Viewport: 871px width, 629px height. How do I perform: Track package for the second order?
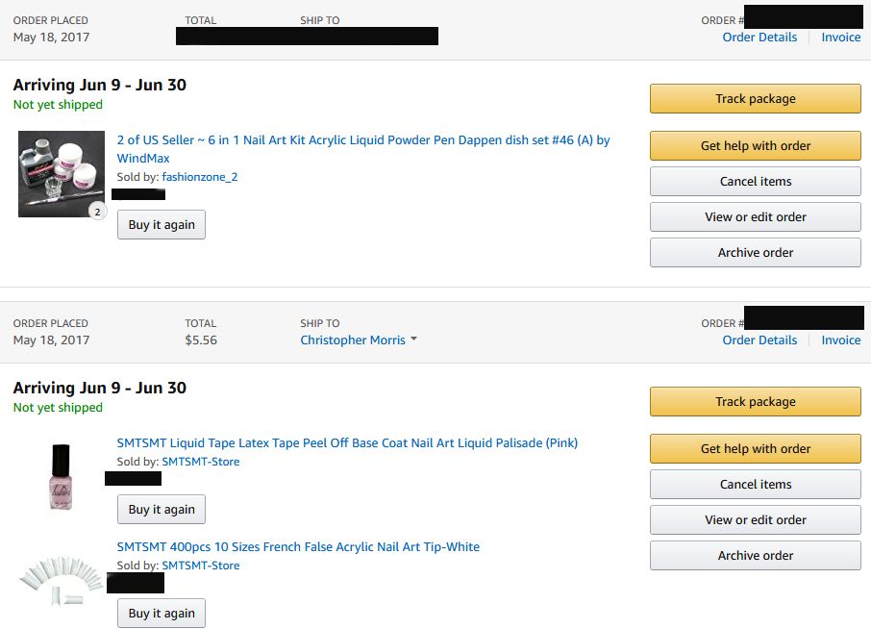[755, 402]
